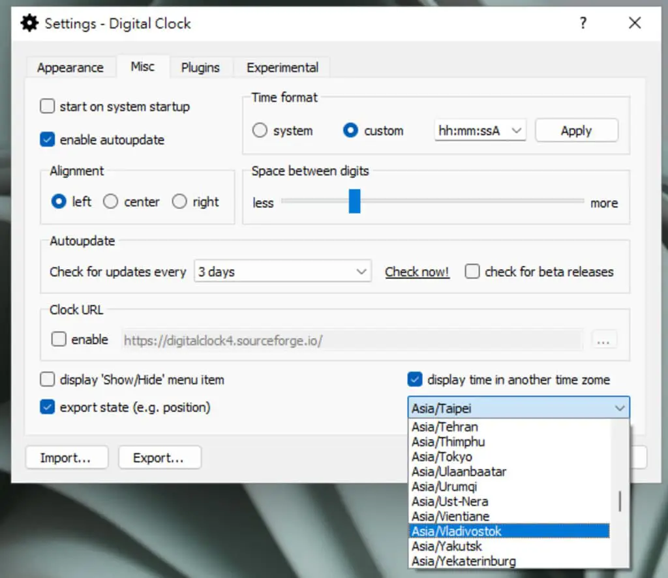Expand the 3 days update interval dropdown
The height and width of the screenshot is (578, 668).
tap(283, 272)
